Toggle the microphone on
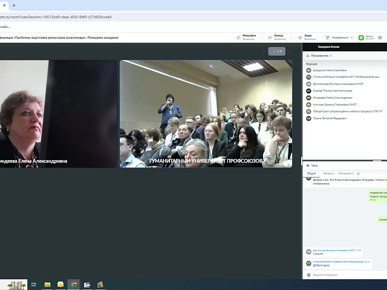 (249, 37)
